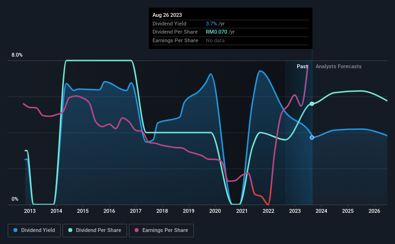Click the 2013 year axis label

tap(30, 211)
